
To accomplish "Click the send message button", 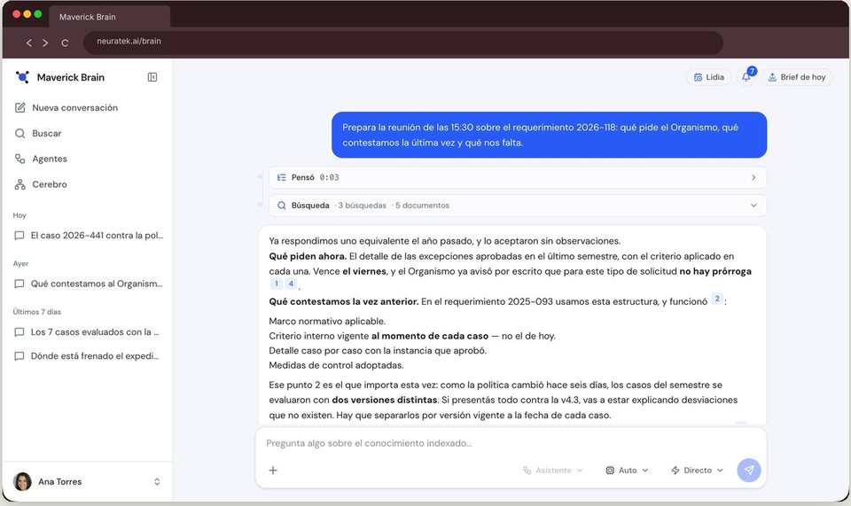I will click(748, 471).
